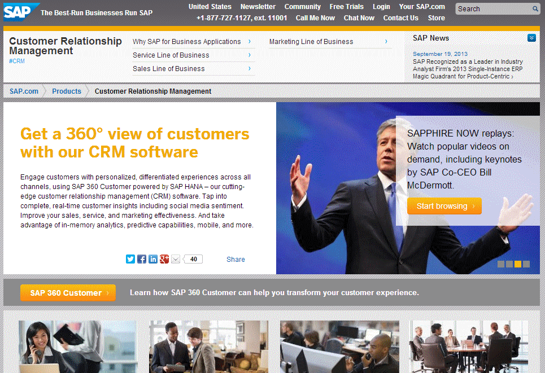Open thumbnail of woman on phone
This screenshot has width=545, height=373.
[x=78, y=346]
